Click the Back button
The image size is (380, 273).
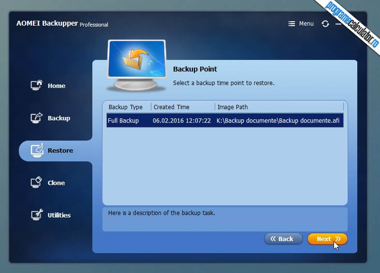(283, 239)
